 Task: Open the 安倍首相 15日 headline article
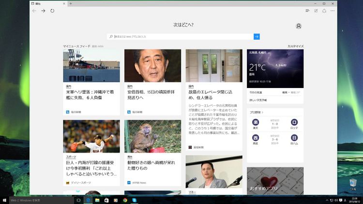[151, 95]
